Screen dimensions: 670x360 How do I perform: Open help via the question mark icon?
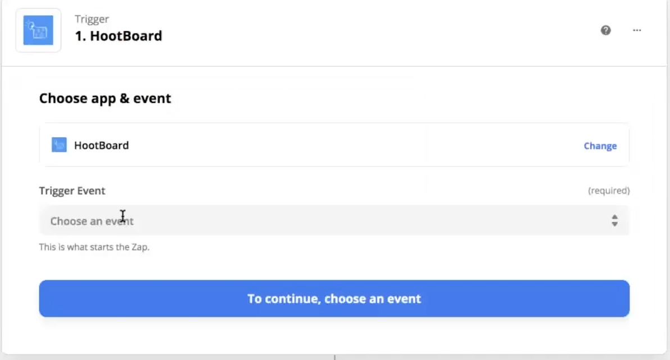tap(606, 30)
